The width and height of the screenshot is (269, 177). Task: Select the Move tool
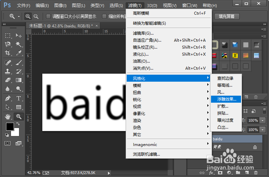point(19,36)
